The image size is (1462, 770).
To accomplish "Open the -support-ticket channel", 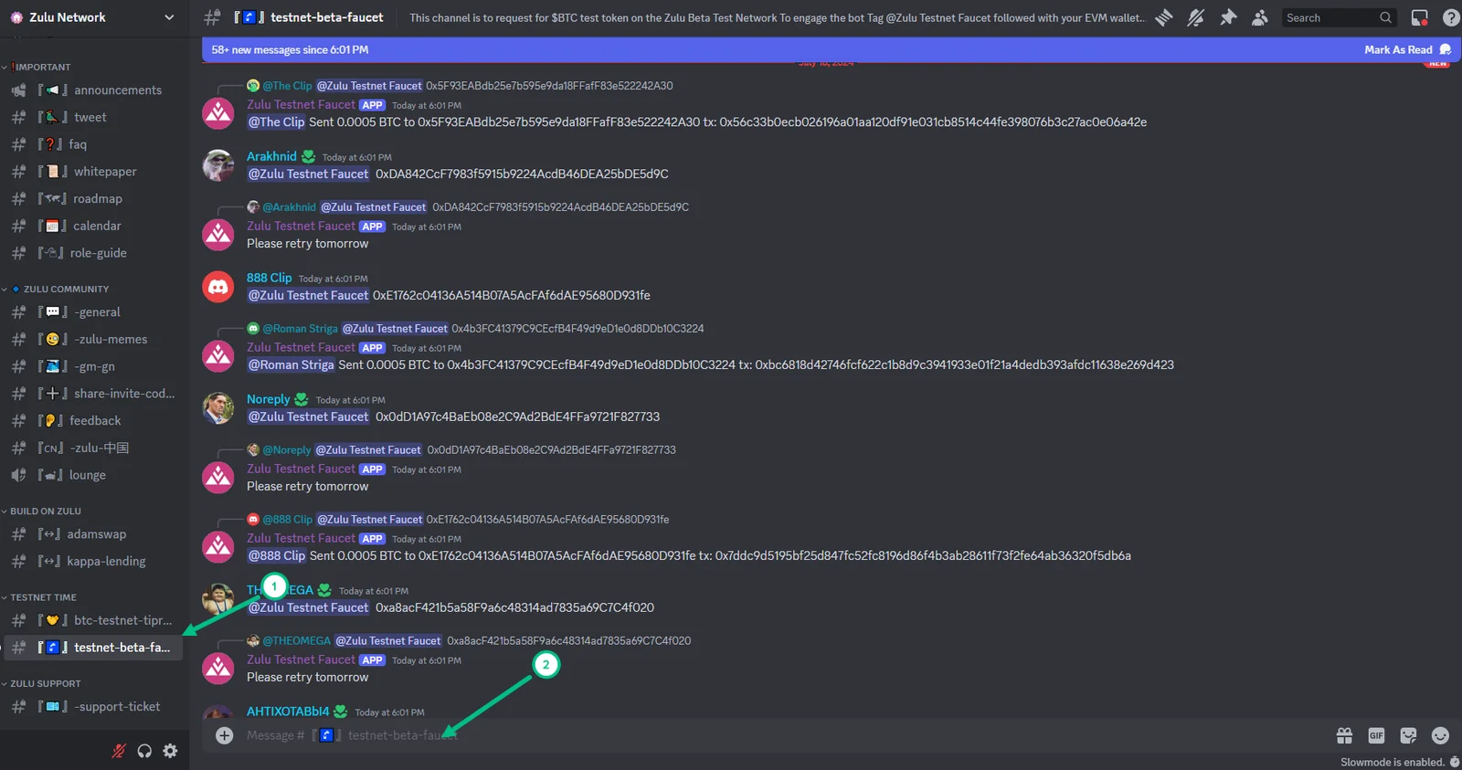I will 95,706.
